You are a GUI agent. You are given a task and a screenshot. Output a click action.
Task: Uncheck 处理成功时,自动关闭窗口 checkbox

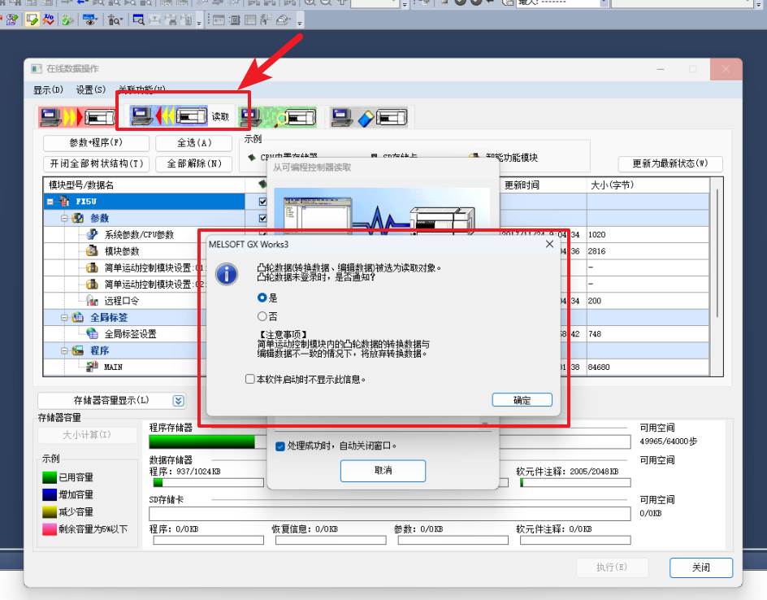click(x=280, y=446)
